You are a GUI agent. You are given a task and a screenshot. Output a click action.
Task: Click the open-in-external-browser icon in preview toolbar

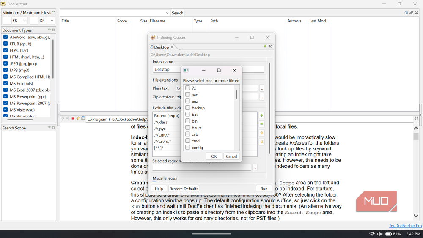[x=83, y=118]
